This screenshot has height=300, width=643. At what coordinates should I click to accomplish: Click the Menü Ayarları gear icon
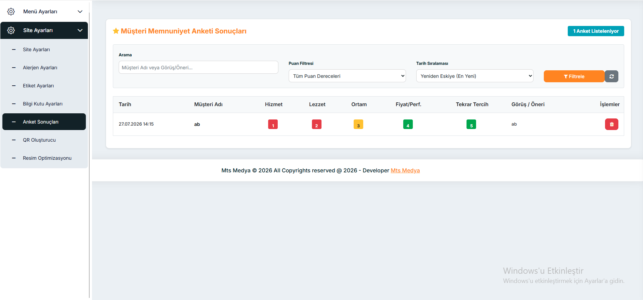coord(11,12)
